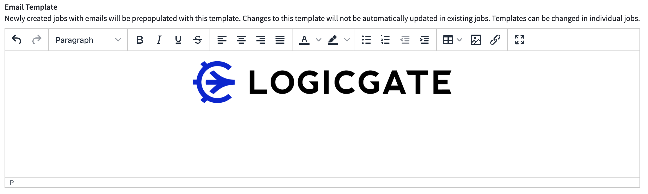Undo the last edit
Image resolution: width=648 pixels, height=194 pixels.
coord(17,40)
